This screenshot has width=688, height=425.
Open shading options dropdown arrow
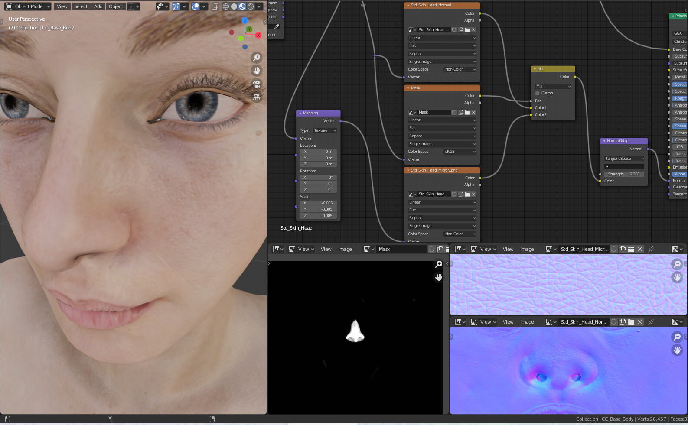point(259,6)
